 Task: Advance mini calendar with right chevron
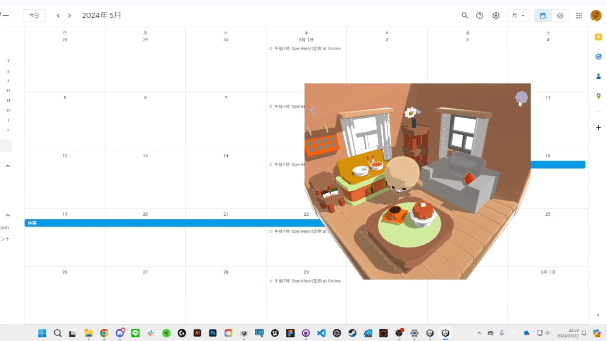(x=8, y=61)
